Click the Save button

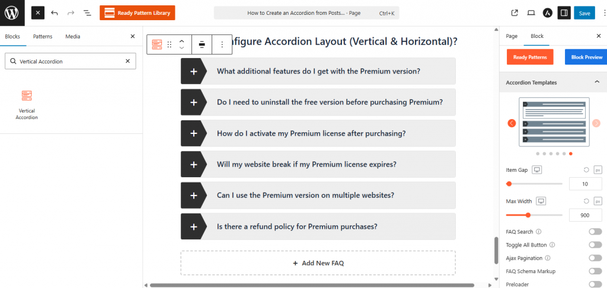pos(584,12)
